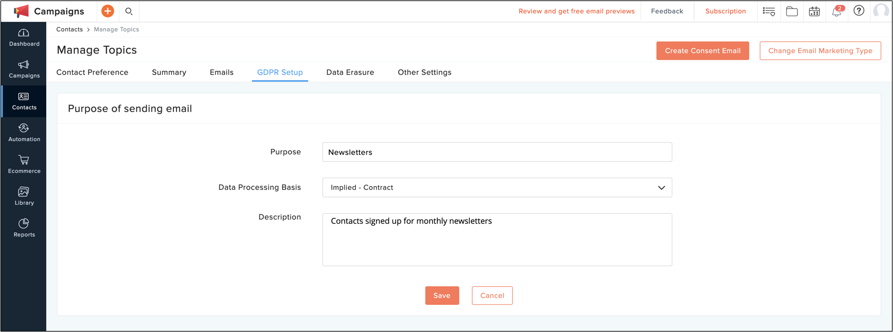893x332 pixels.
Task: Click the help question mark icon
Action: [859, 11]
